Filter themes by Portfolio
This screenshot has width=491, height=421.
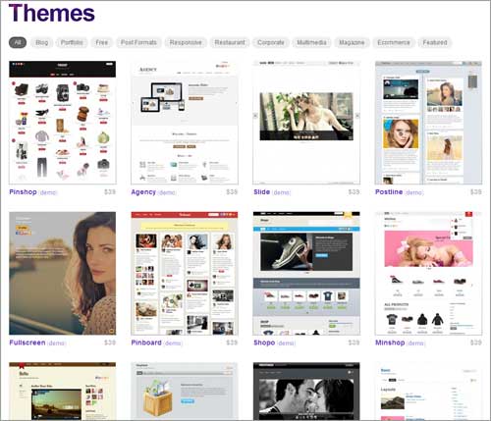click(x=72, y=42)
